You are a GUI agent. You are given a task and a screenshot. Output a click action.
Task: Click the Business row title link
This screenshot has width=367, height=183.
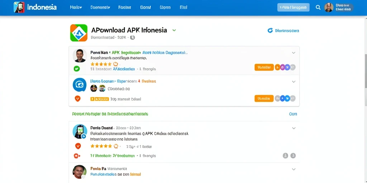pyautogui.click(x=123, y=81)
